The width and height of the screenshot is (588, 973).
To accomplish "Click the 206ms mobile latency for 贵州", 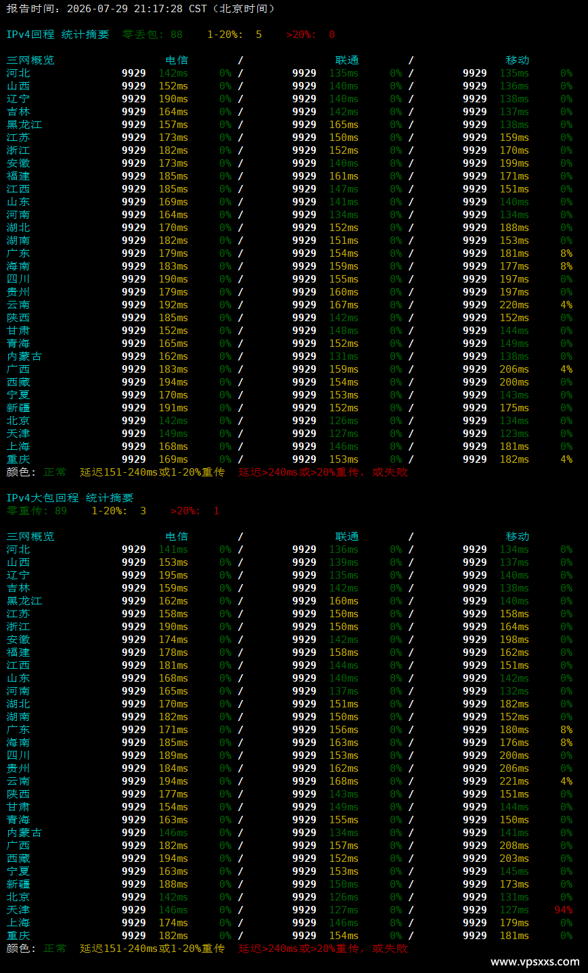I will (514, 768).
